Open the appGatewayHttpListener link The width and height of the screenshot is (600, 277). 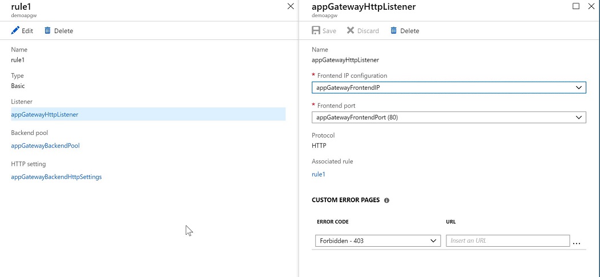(45, 114)
